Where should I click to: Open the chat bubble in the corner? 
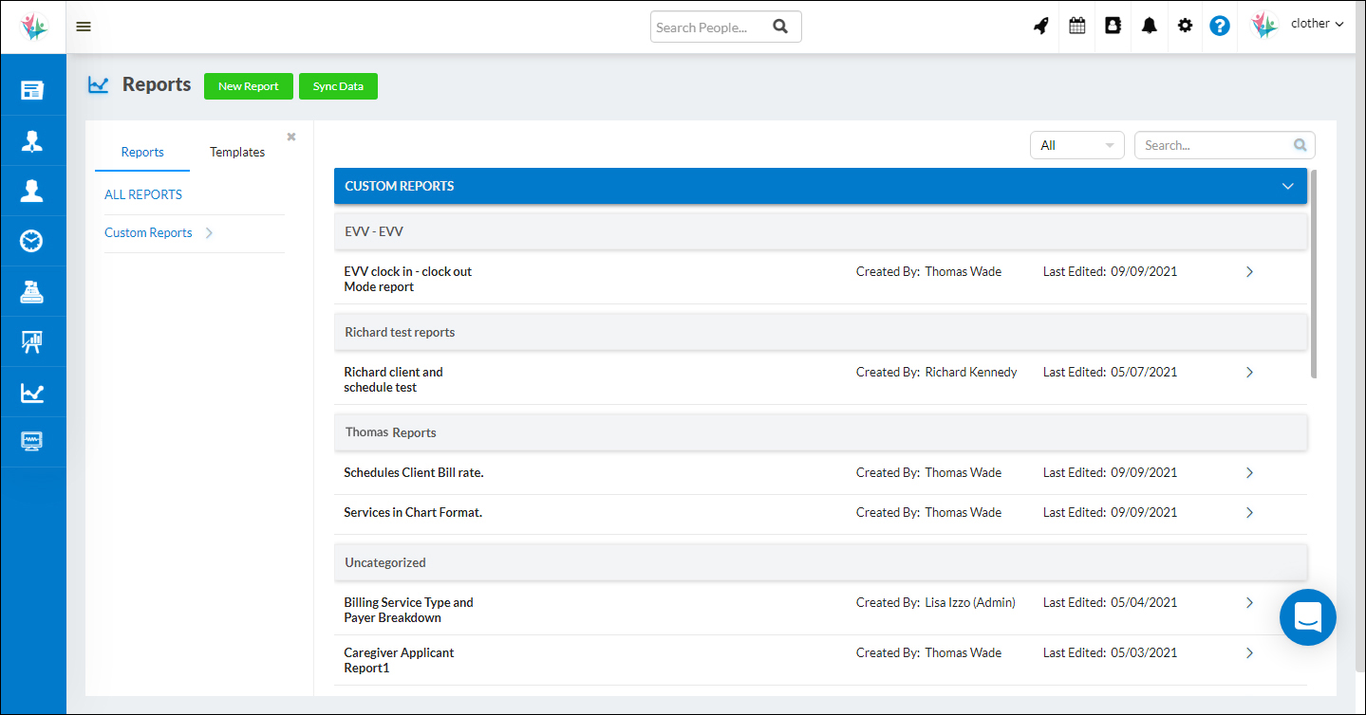1307,616
